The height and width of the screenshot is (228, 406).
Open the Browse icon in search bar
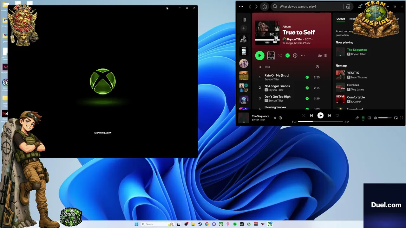[348, 6]
